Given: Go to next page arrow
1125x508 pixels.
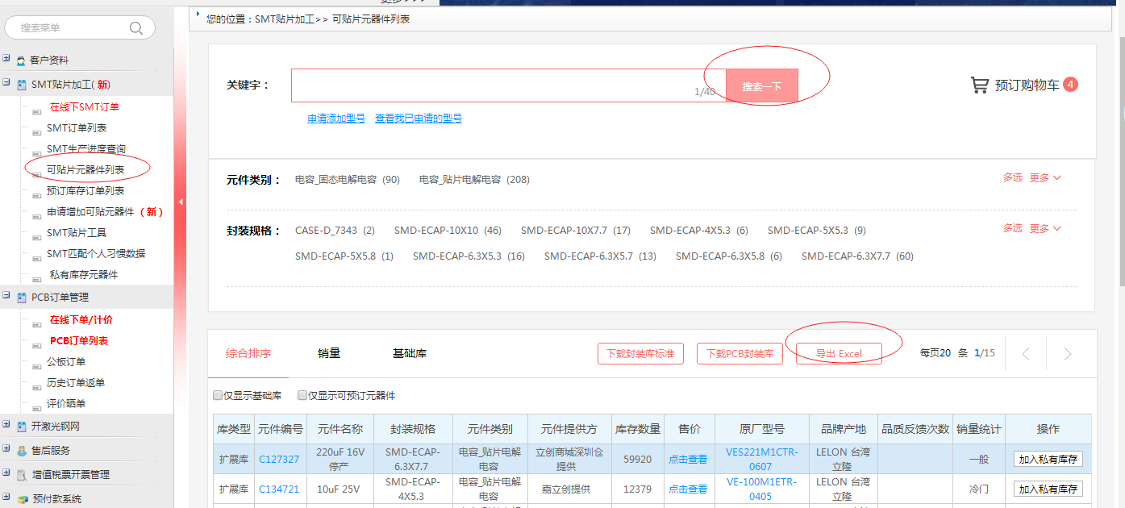Looking at the screenshot, I should (x=1067, y=354).
